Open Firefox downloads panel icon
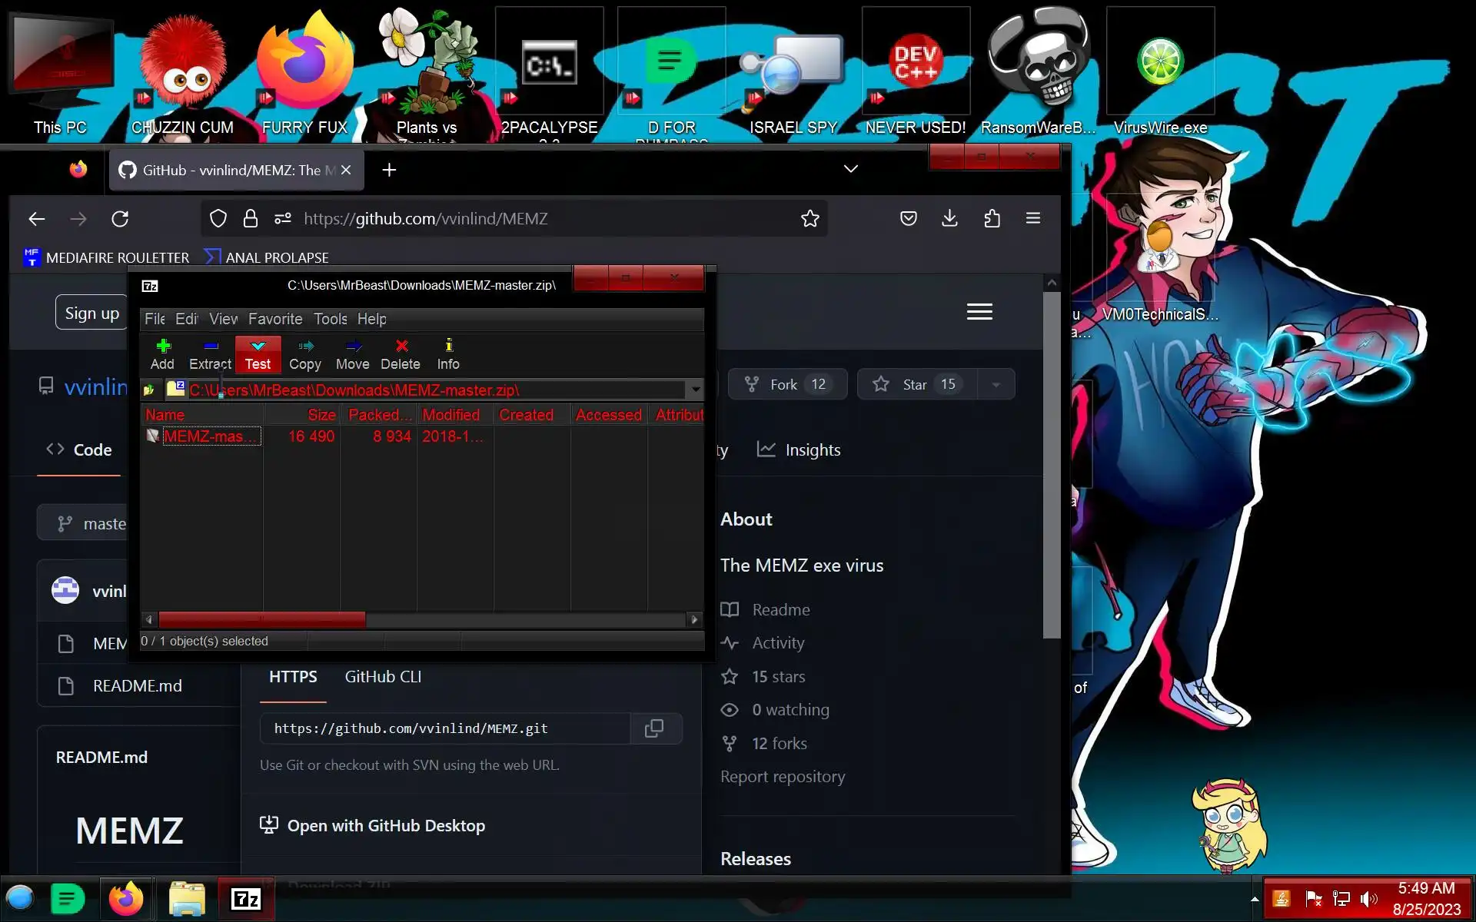The image size is (1476, 922). click(x=949, y=219)
